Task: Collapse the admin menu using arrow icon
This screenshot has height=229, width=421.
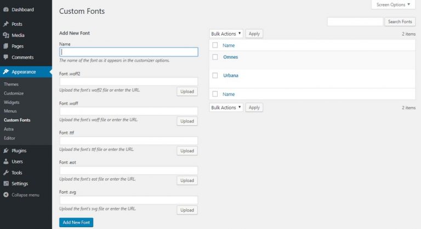Action: click(x=6, y=194)
